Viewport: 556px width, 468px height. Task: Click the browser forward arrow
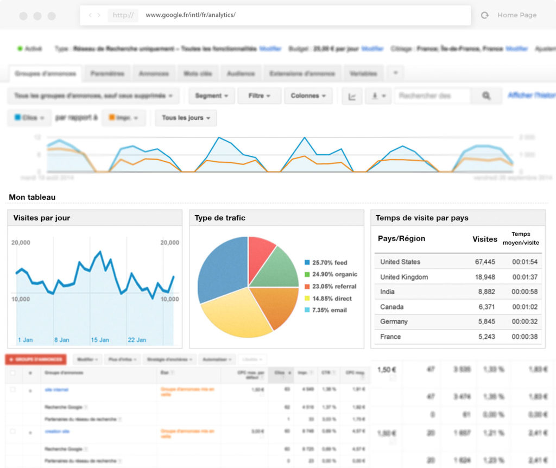pyautogui.click(x=99, y=15)
